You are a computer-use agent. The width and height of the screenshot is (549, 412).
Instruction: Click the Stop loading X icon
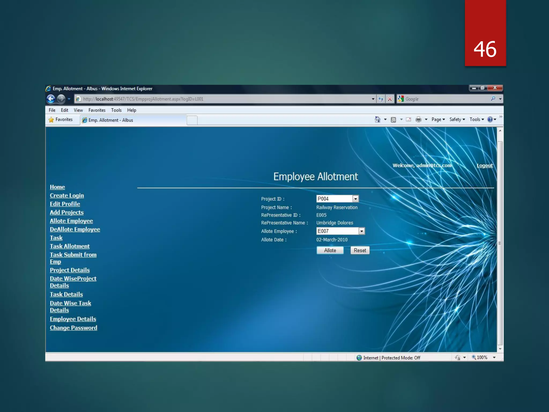tap(390, 99)
